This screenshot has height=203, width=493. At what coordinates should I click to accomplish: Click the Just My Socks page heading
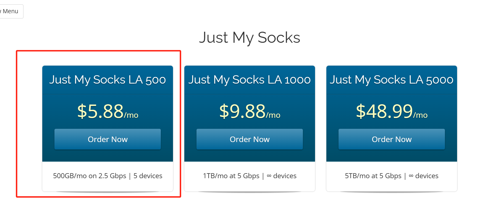coord(249,38)
